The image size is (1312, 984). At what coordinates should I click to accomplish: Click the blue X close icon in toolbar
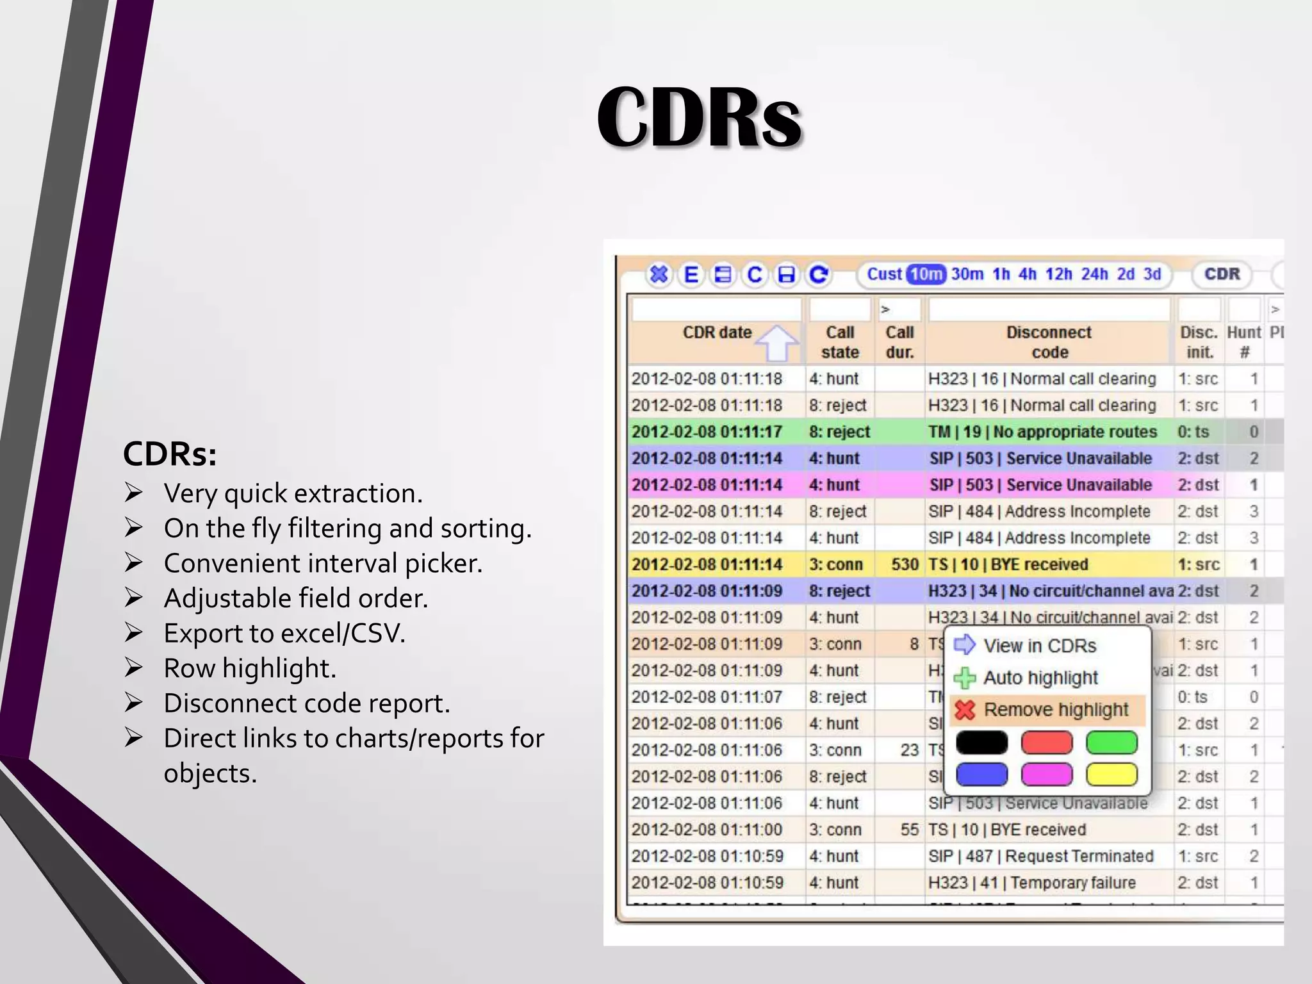659,275
